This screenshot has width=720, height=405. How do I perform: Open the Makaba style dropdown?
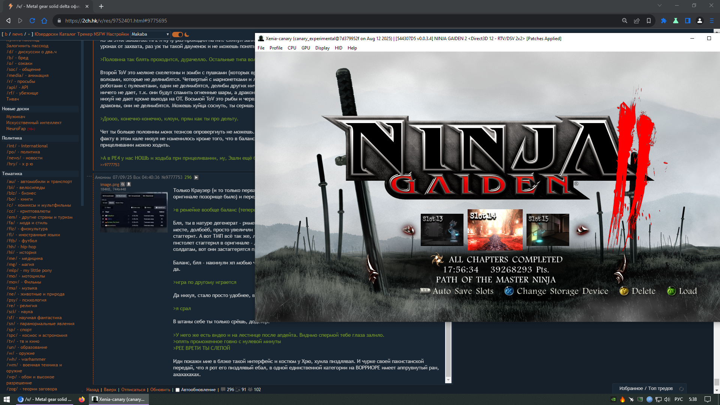[150, 34]
